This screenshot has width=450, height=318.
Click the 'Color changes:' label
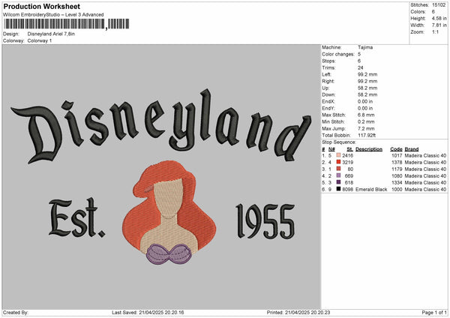(338, 54)
